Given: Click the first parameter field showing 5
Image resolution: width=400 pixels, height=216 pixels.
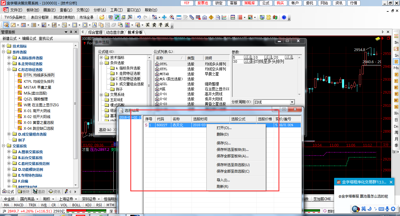Looking at the screenshot, I should click(238, 57).
